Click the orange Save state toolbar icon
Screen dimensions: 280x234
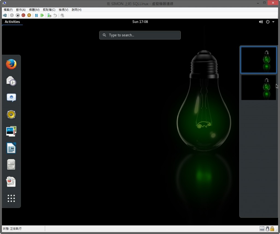click(x=29, y=15)
